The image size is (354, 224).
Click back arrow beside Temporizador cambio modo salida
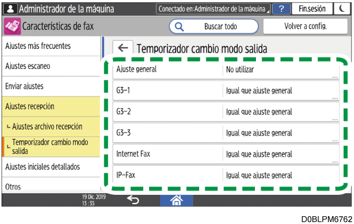tap(123, 48)
